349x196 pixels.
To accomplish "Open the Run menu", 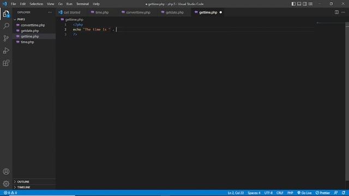I will (x=69, y=4).
